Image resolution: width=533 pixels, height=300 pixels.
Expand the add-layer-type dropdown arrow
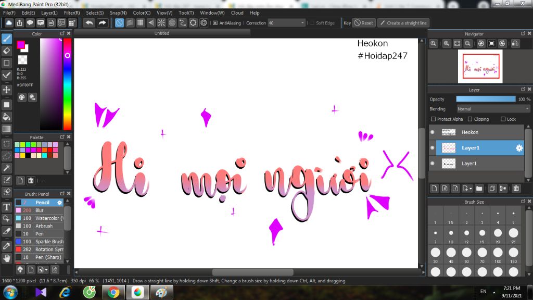[x=471, y=189]
